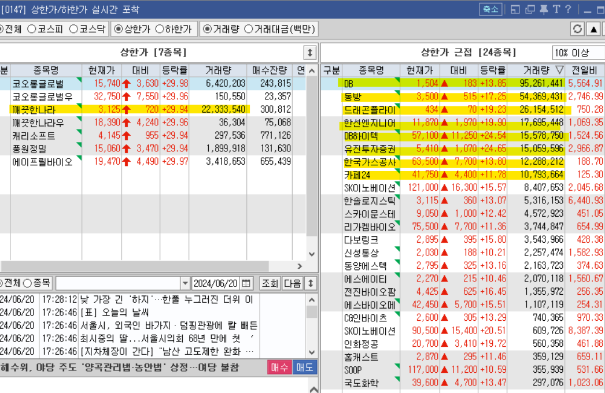
Task: Select the 하한가 radio button
Action: tap(174, 29)
